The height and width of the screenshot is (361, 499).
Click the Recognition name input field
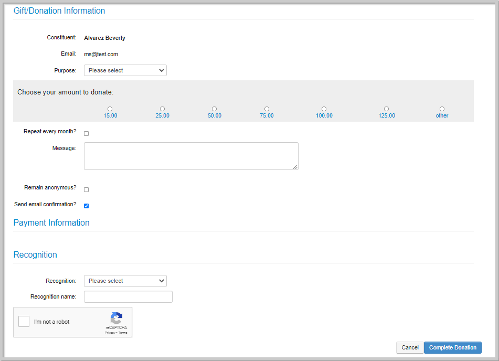[128, 296]
